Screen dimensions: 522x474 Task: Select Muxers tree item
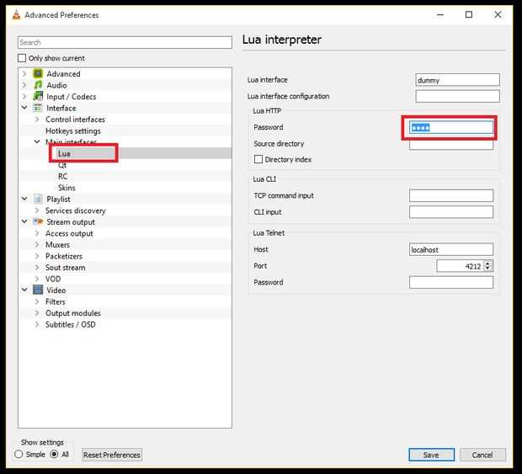point(57,245)
